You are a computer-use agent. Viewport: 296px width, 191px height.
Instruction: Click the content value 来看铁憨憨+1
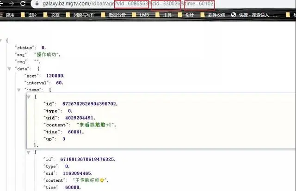(96, 125)
